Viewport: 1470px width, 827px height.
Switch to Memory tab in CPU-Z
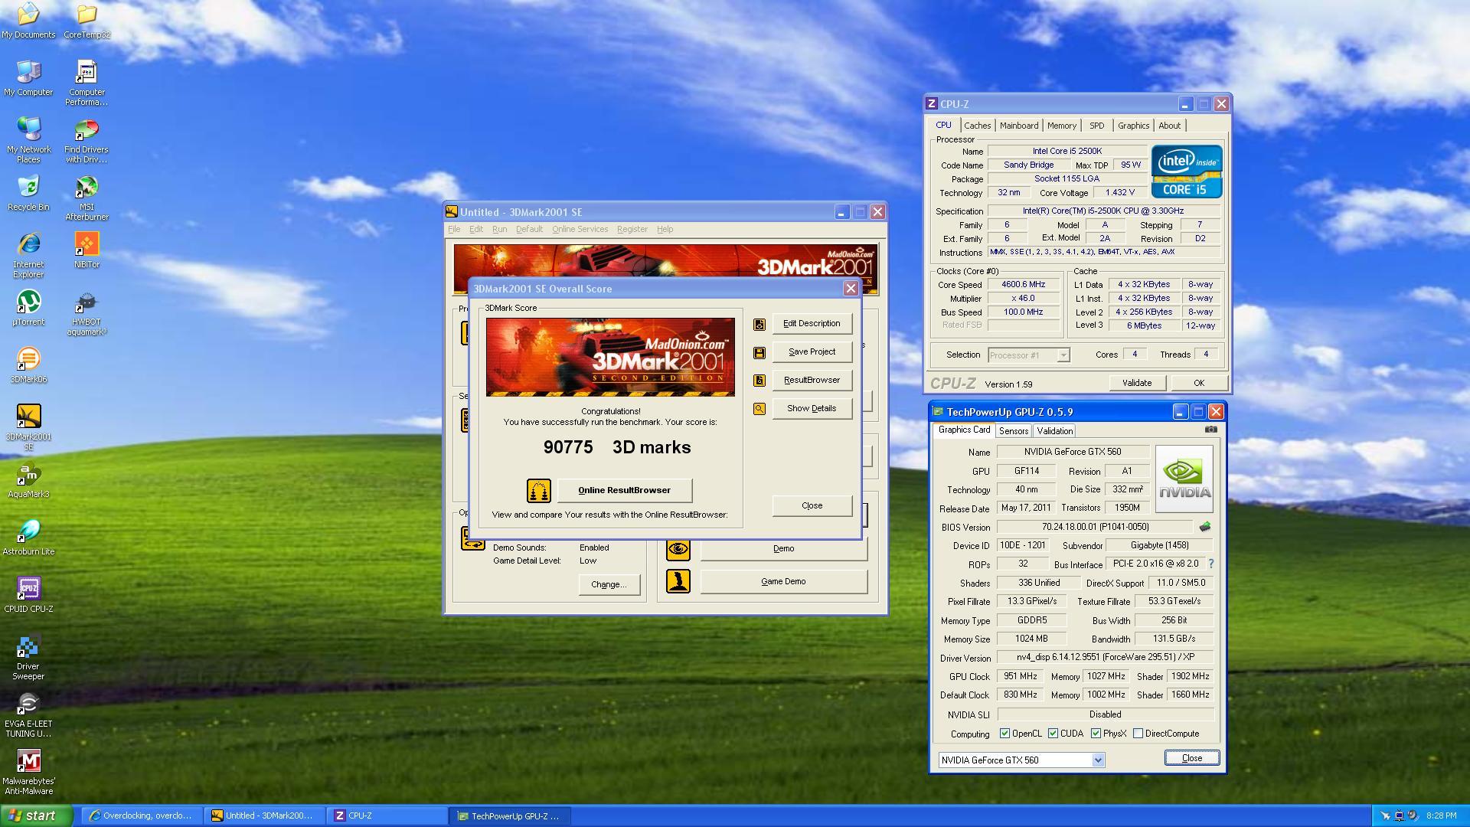[x=1061, y=126]
